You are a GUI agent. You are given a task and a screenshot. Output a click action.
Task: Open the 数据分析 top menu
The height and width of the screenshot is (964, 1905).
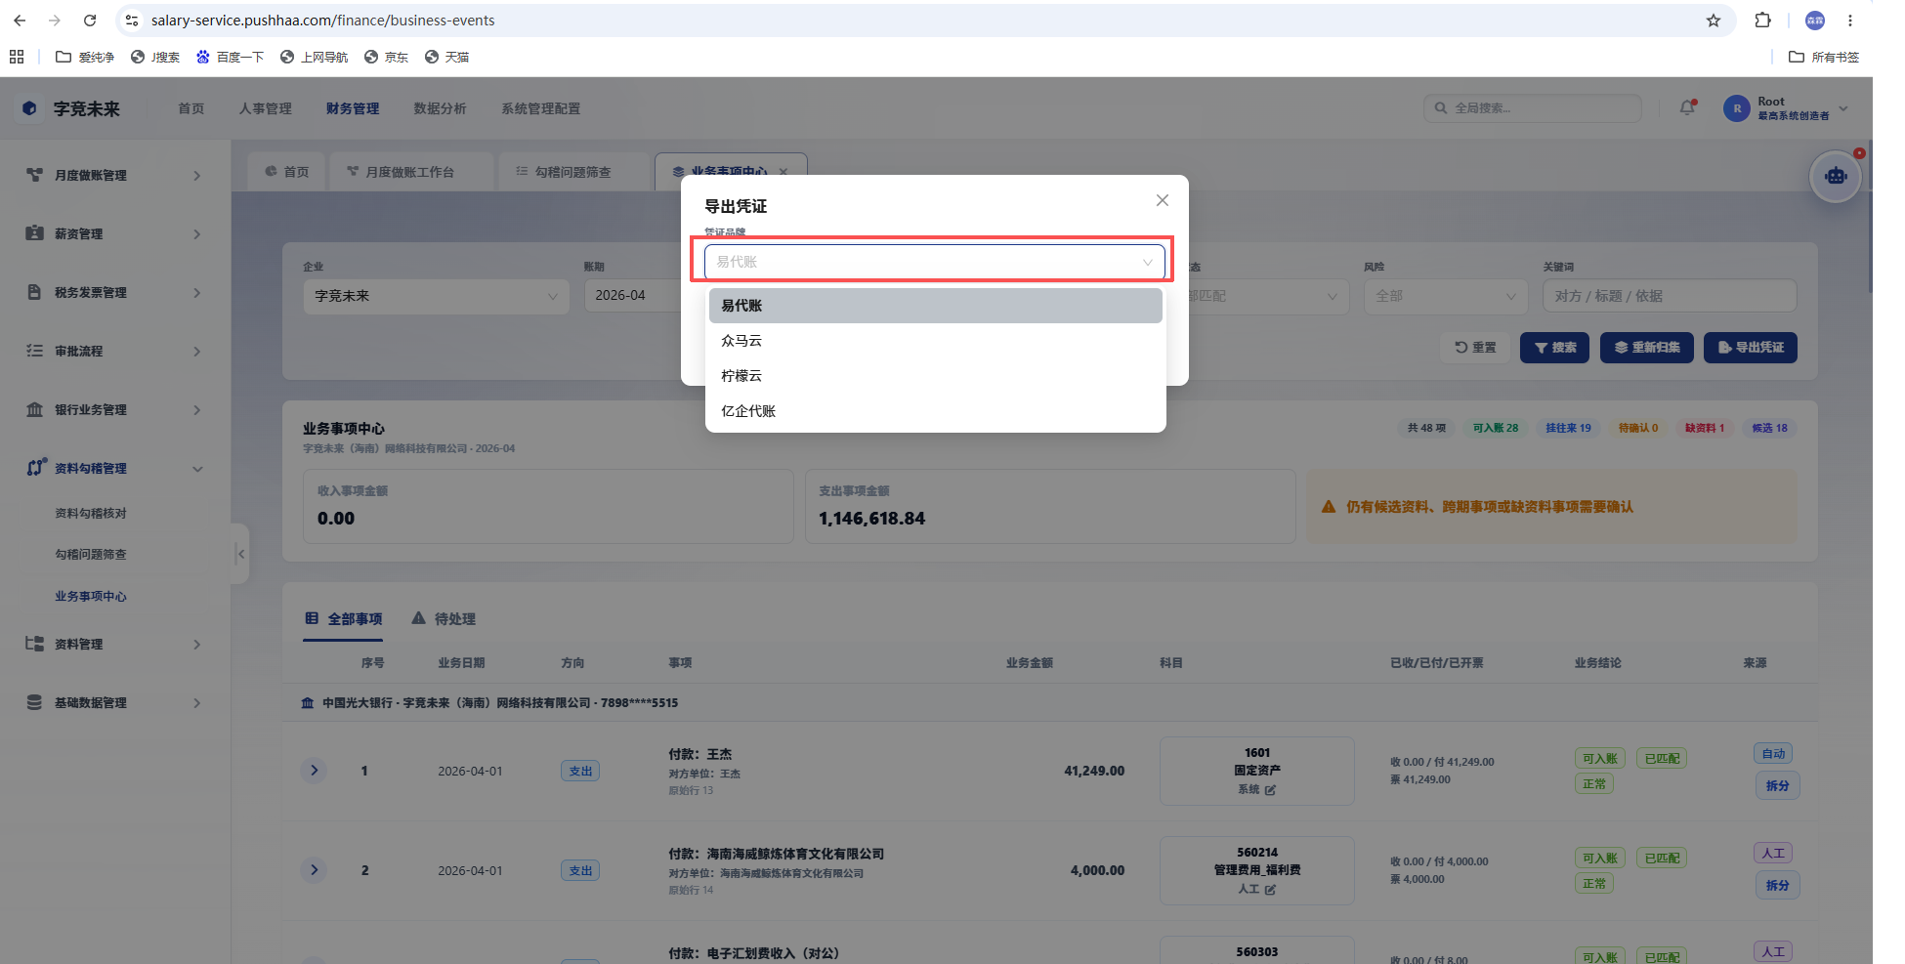click(440, 108)
